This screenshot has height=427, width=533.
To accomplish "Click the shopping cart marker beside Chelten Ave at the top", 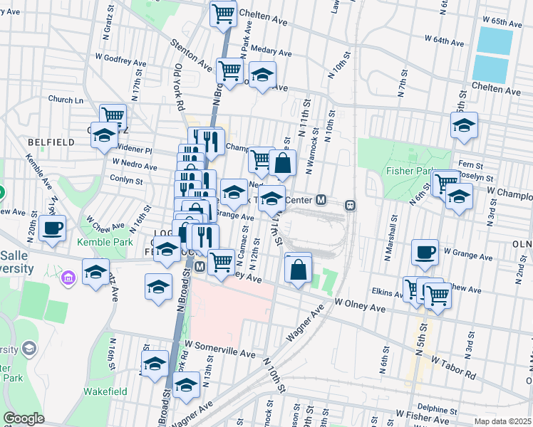I will click(223, 16).
